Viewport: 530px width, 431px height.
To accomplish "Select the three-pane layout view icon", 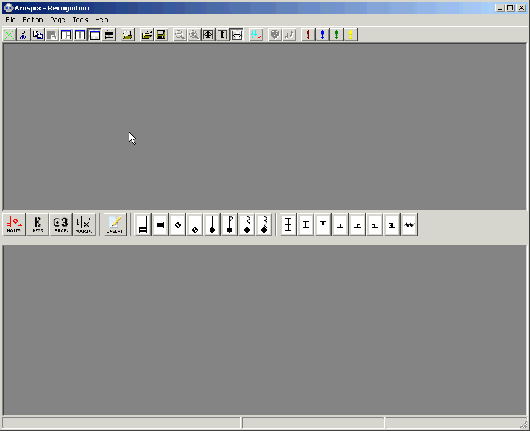I will point(66,35).
